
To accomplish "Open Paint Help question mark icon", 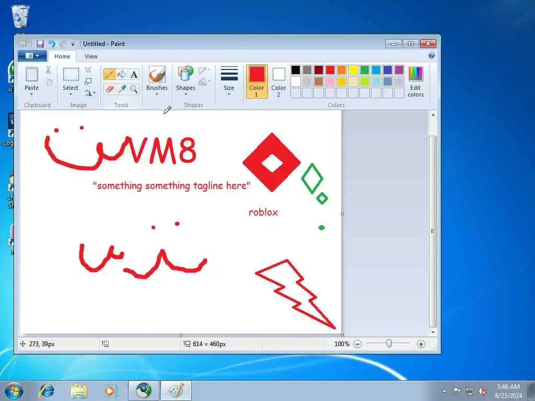I will pos(432,55).
